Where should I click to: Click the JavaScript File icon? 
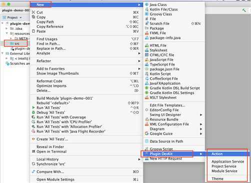(147, 60)
